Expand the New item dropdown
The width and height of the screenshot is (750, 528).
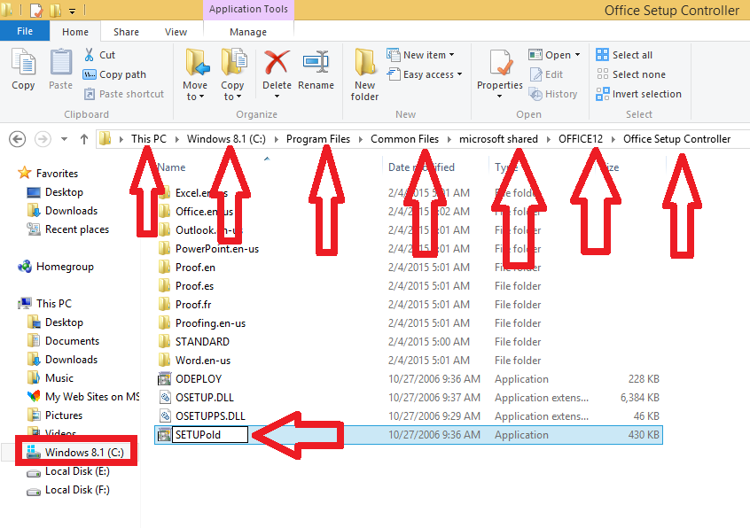[421, 55]
